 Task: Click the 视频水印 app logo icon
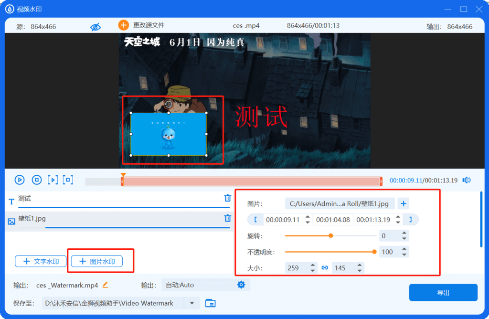10,9
